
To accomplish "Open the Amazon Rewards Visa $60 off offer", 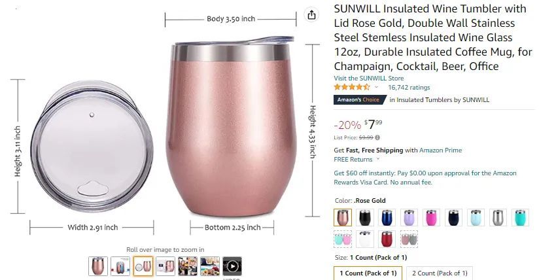I will pyautogui.click(x=425, y=177).
